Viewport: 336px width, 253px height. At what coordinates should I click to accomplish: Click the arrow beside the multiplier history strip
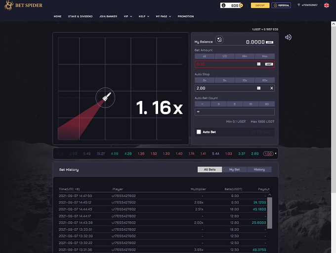pyautogui.click(x=276, y=154)
